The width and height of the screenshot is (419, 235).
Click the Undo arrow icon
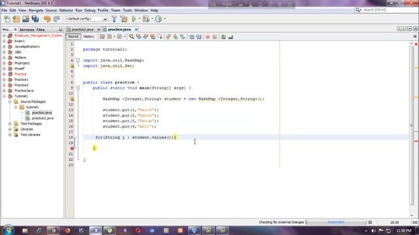click(x=47, y=19)
